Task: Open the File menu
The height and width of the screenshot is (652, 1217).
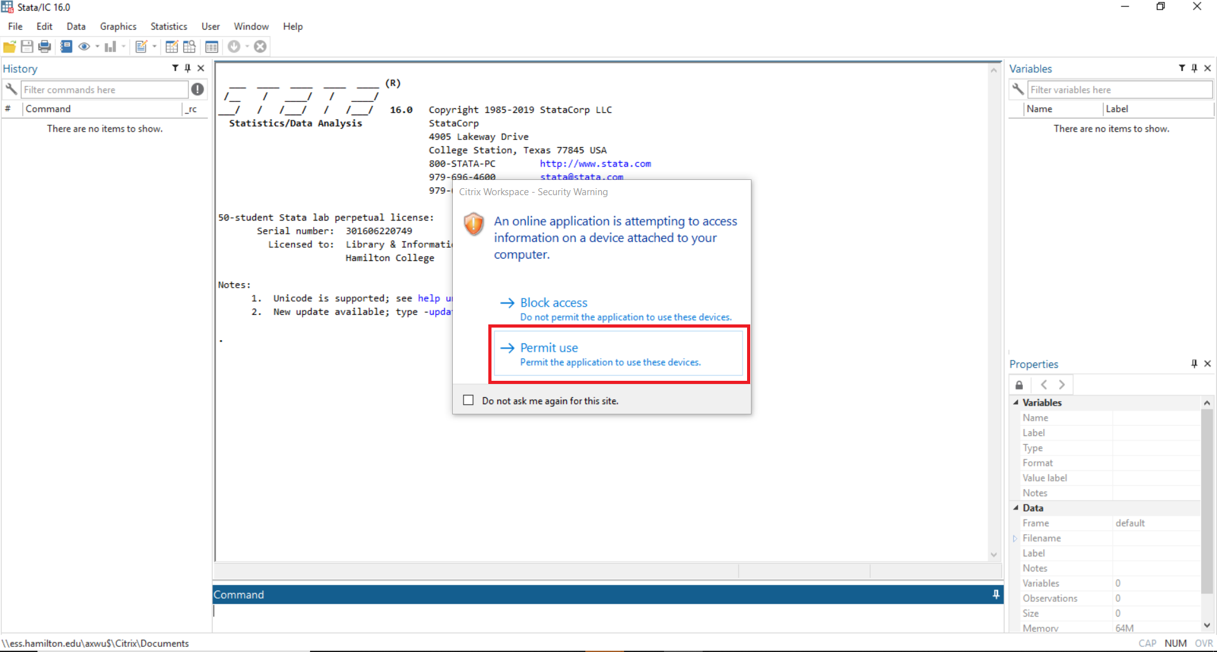Action: click(15, 27)
